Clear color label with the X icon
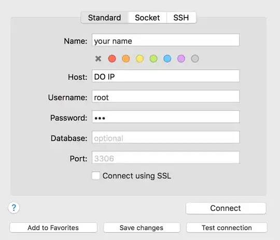The height and width of the screenshot is (240, 280). (98, 58)
